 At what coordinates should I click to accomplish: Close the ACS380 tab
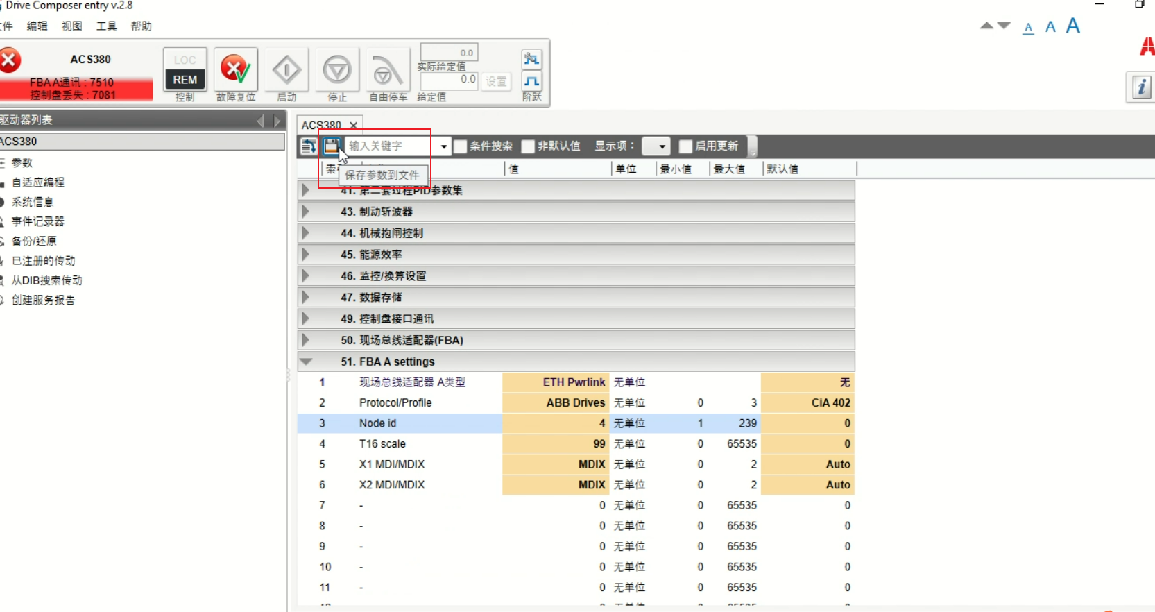pos(353,125)
